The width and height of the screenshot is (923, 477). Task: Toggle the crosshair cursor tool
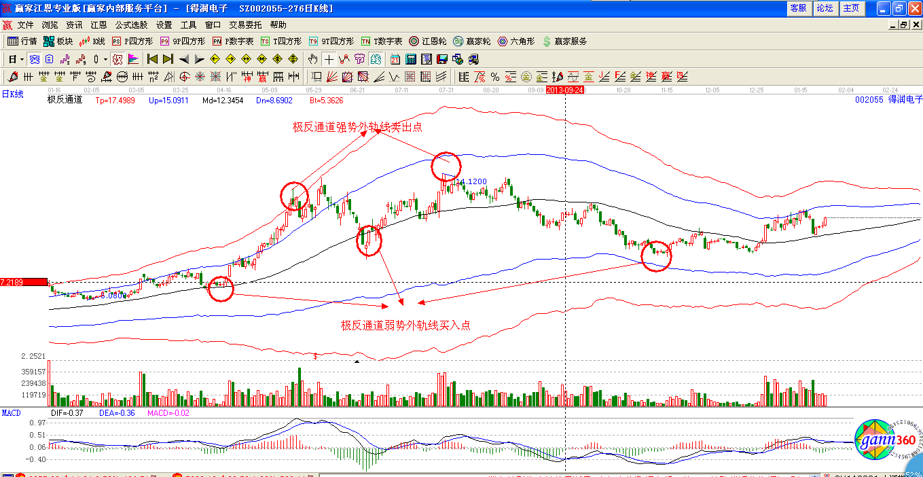pos(329,59)
